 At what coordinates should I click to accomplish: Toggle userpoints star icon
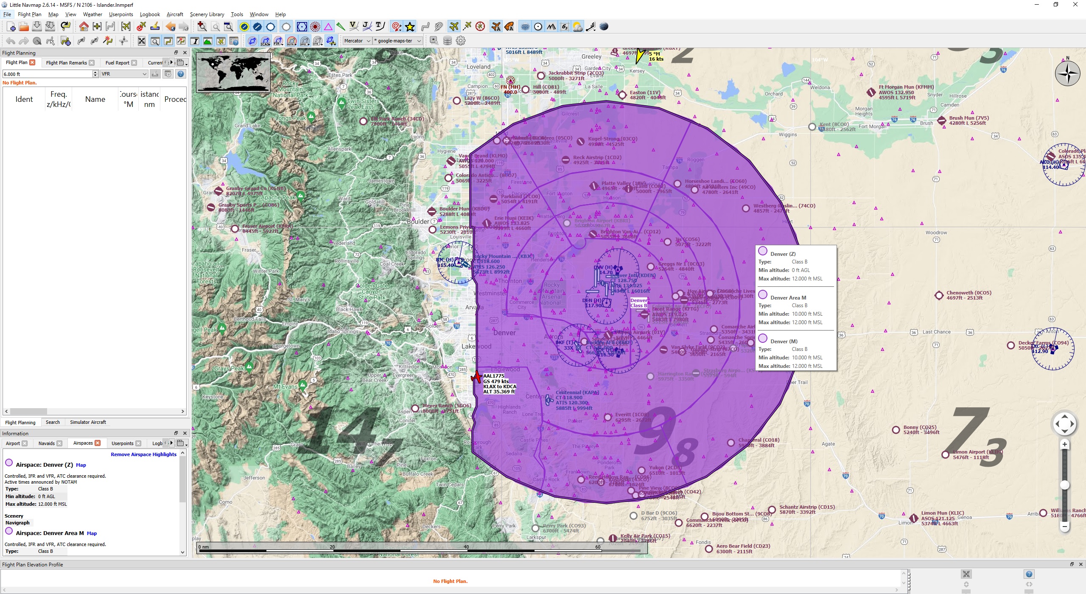pos(410,27)
